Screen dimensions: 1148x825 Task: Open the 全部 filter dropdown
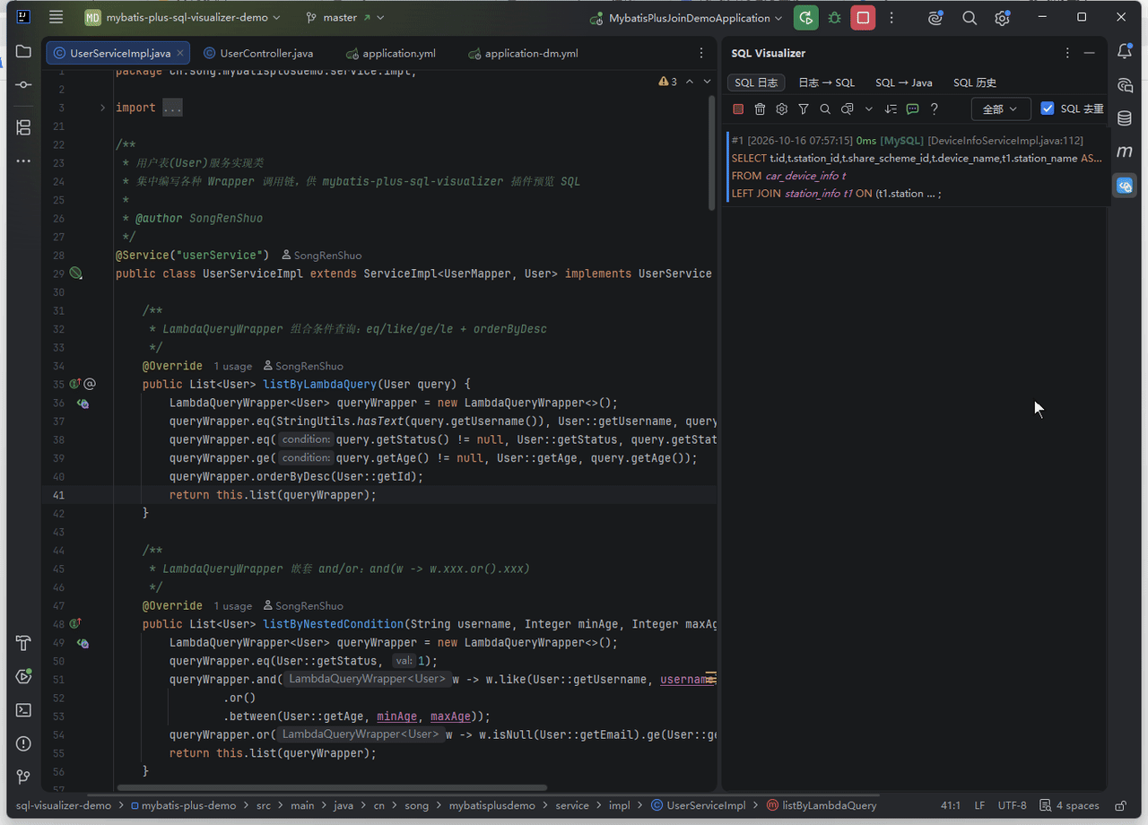(1000, 109)
